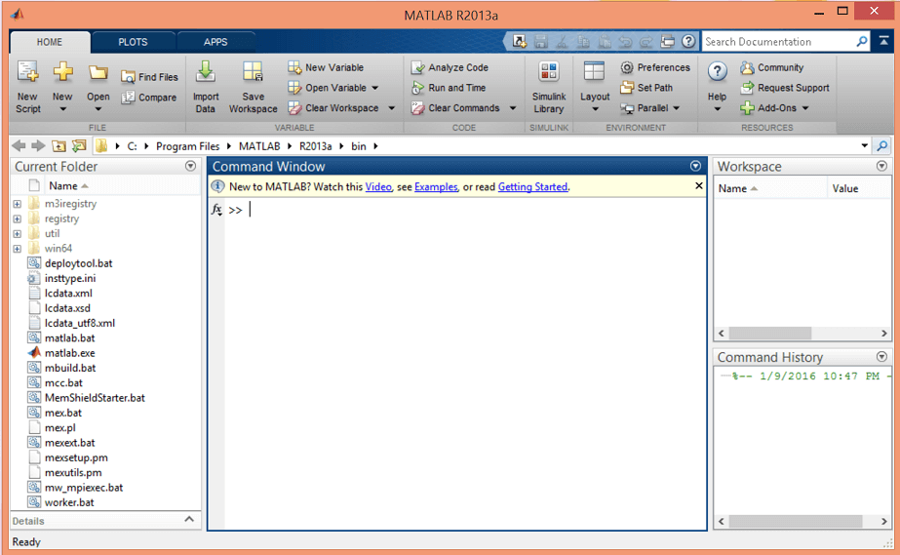Image resolution: width=900 pixels, height=555 pixels.
Task: Open the Parallel dropdown arrow
Action: 676,108
